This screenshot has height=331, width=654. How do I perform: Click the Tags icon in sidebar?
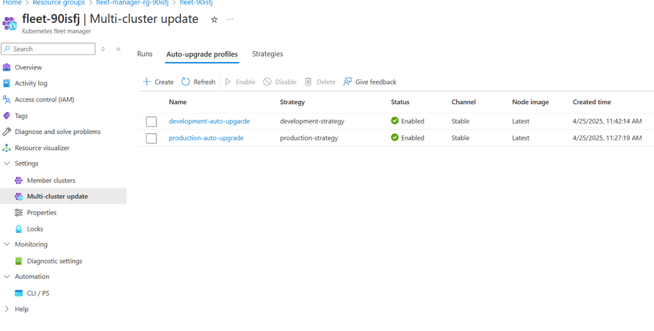(x=7, y=116)
